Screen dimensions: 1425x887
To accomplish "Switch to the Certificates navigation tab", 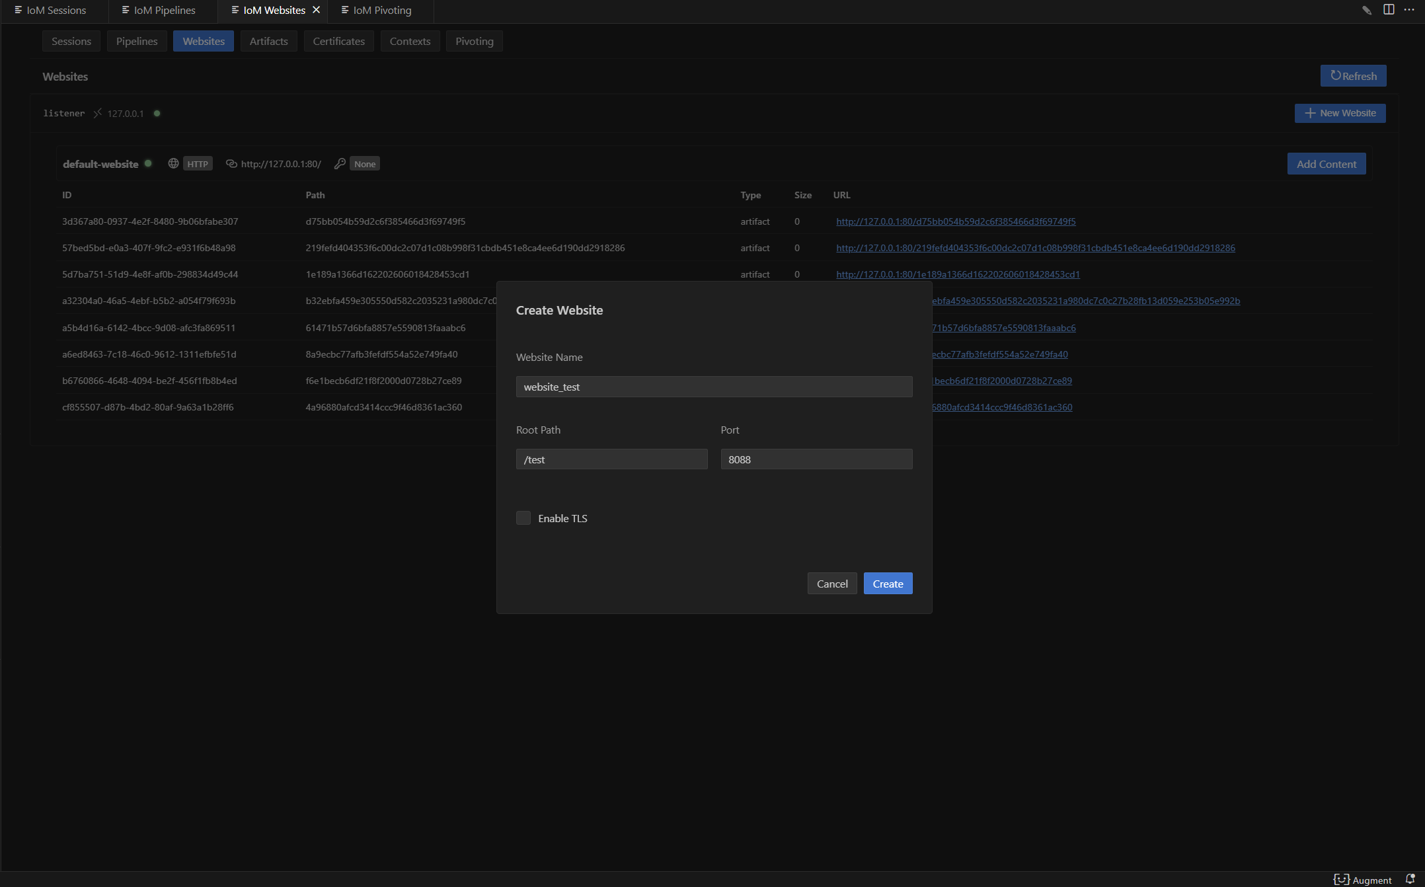I will click(x=339, y=41).
